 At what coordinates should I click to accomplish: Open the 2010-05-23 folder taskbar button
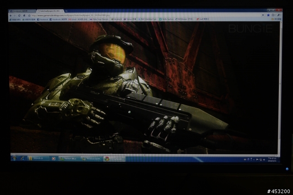point(38,158)
